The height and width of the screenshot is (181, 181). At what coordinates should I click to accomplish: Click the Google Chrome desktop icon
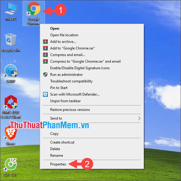33,10
